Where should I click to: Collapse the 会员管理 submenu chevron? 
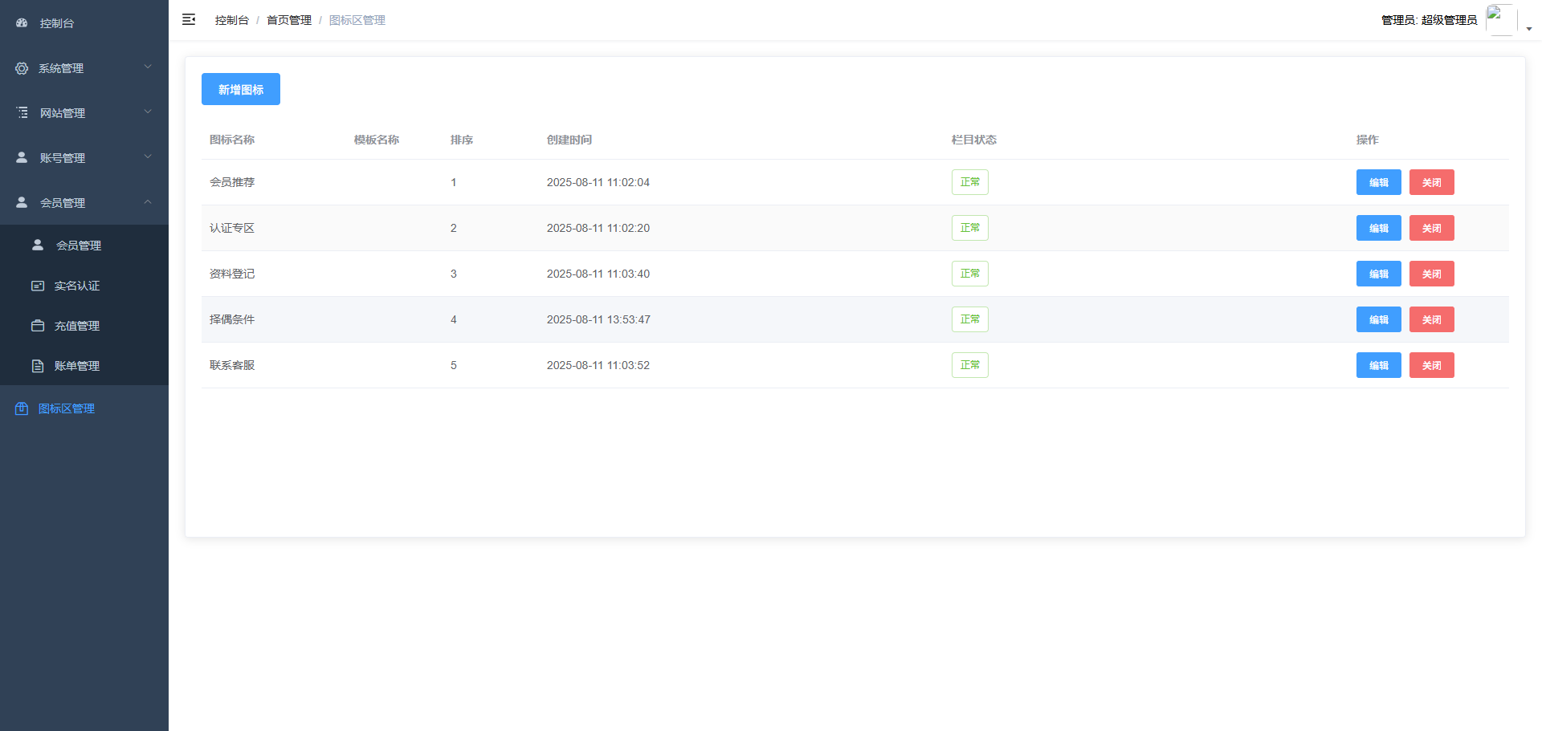click(x=148, y=202)
